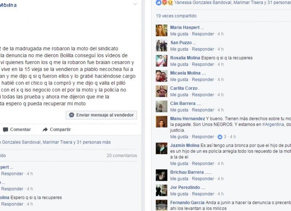Click the angry reaction icon at top
The width and height of the screenshot is (291, 211).
coord(164,3)
